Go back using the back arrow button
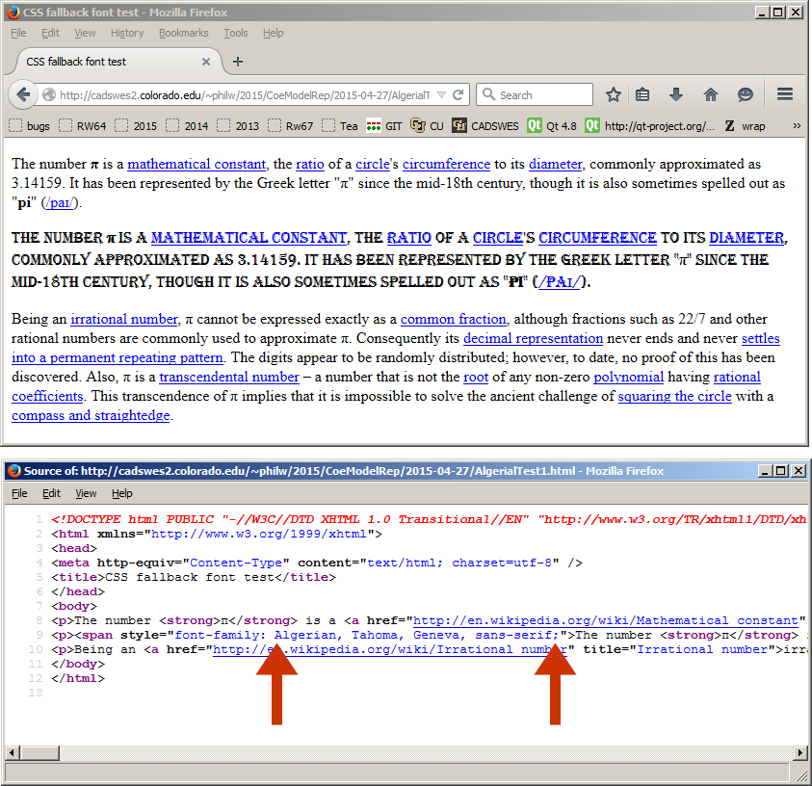Viewport: 812px width, 786px height. (x=23, y=94)
